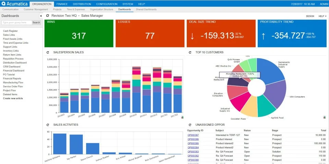Viewport: 329px width, 164px height.
Task: Click Create new article
Action: pyautogui.click(x=13, y=98)
